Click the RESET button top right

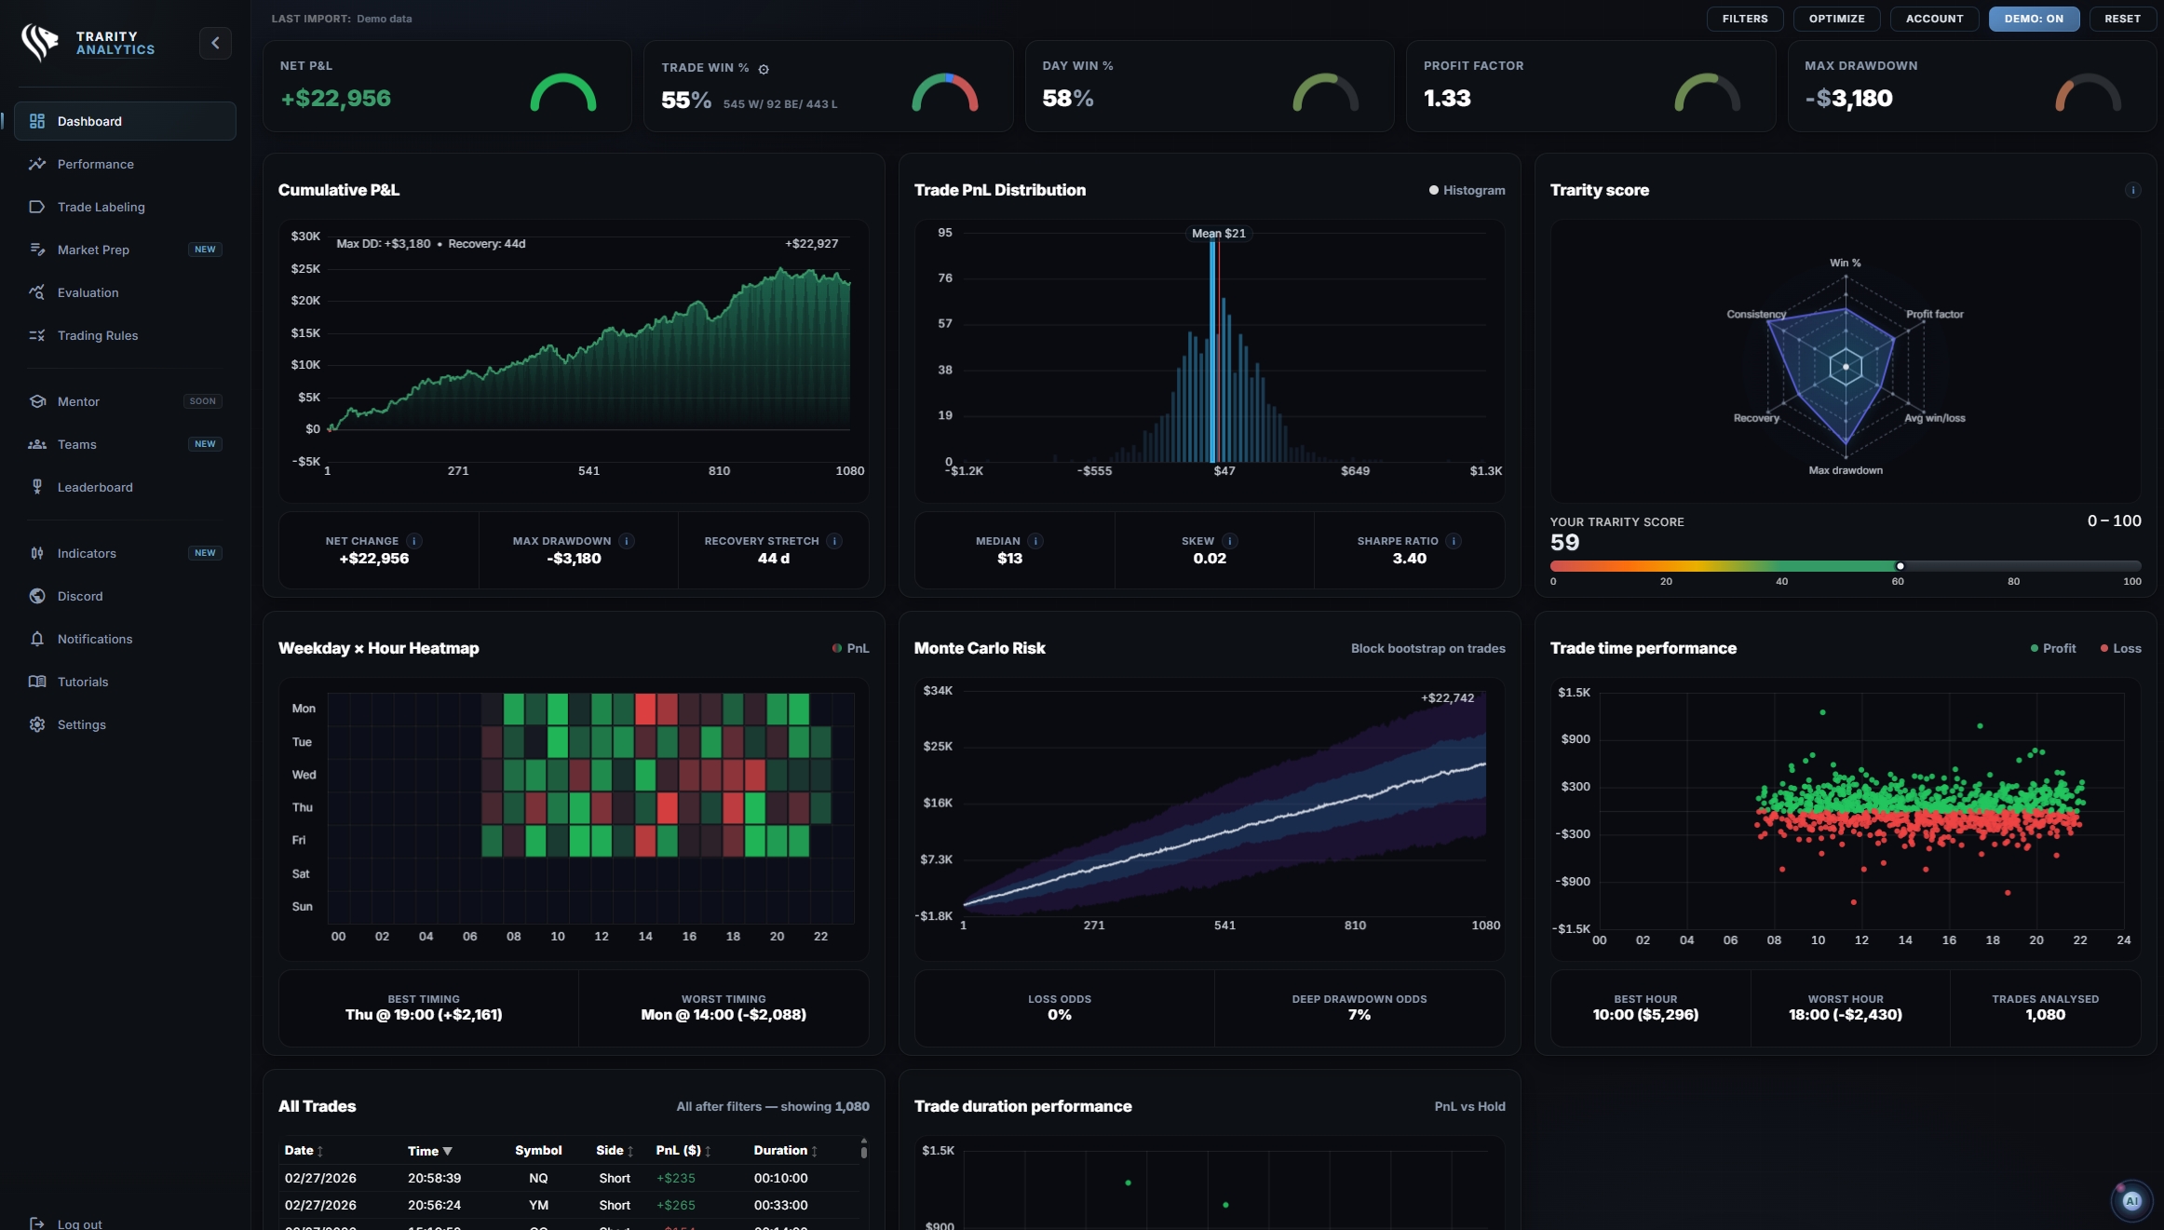2121,19
